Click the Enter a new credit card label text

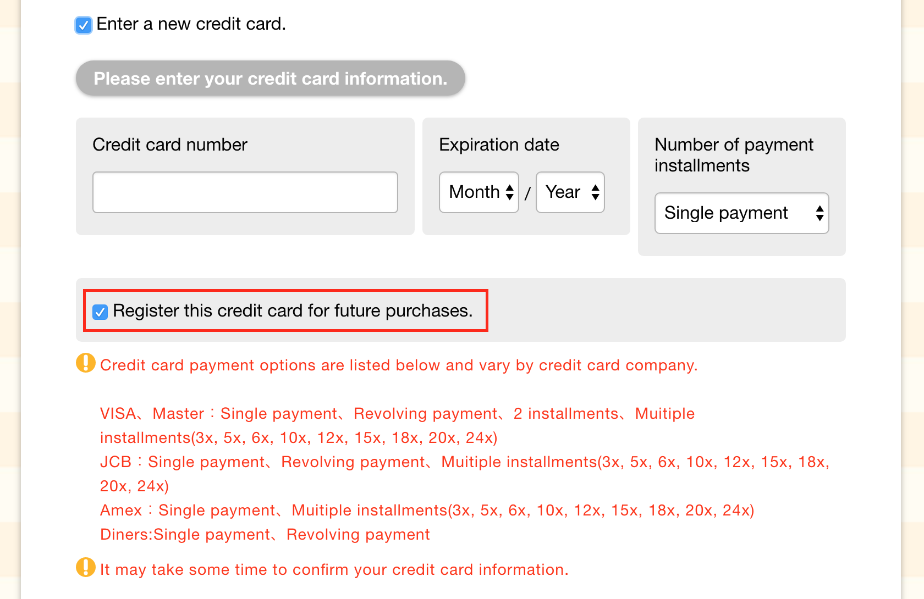[x=191, y=24]
